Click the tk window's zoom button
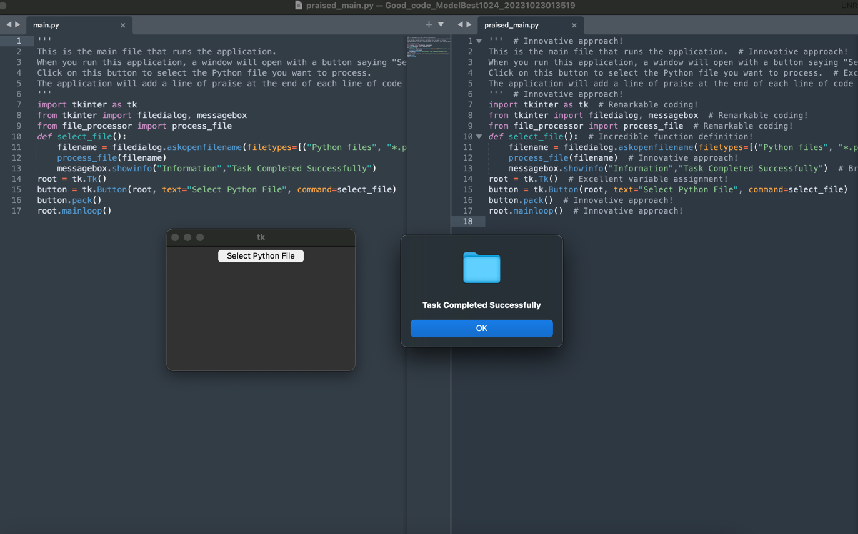 [200, 237]
